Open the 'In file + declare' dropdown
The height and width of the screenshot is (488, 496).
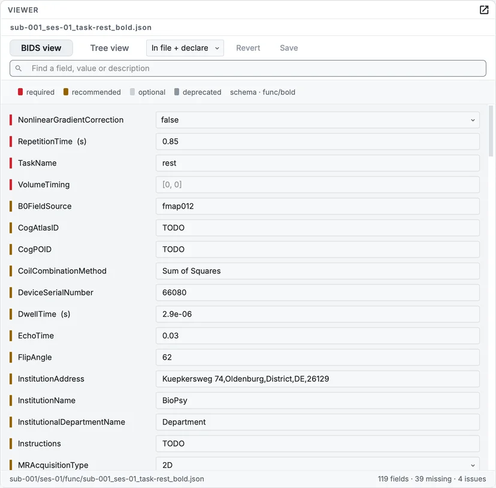click(x=185, y=48)
